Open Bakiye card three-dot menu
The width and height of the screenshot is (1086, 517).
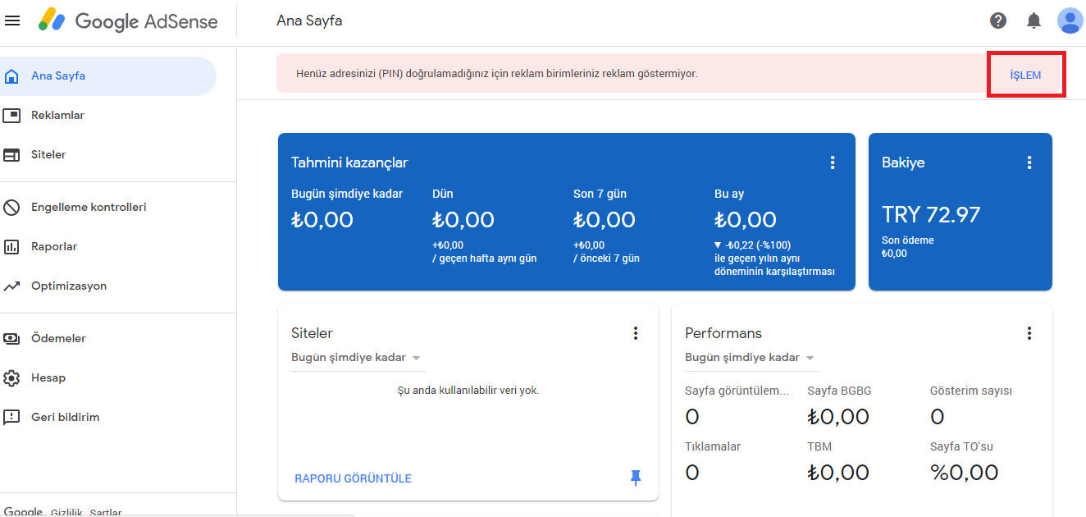point(1029,162)
